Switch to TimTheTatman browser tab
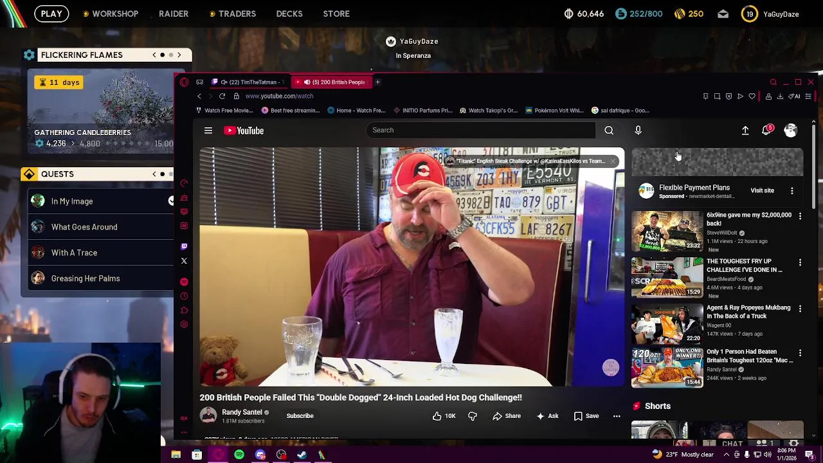823x463 pixels. pyautogui.click(x=249, y=82)
